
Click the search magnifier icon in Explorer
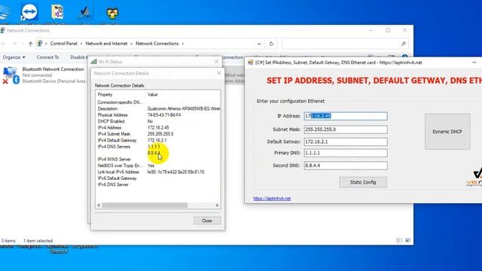point(404,44)
